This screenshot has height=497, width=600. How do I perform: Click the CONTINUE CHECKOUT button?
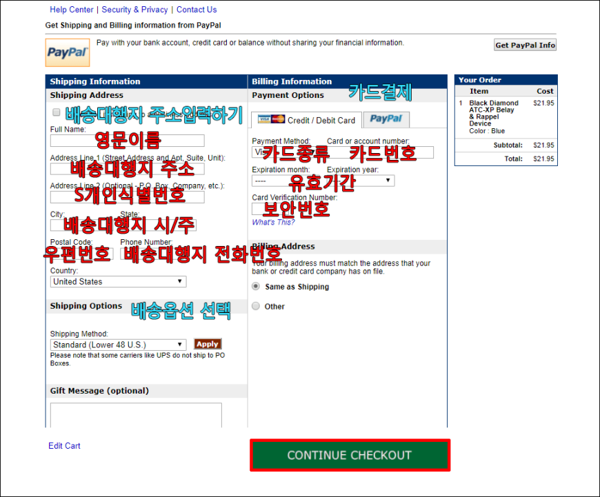click(x=350, y=456)
